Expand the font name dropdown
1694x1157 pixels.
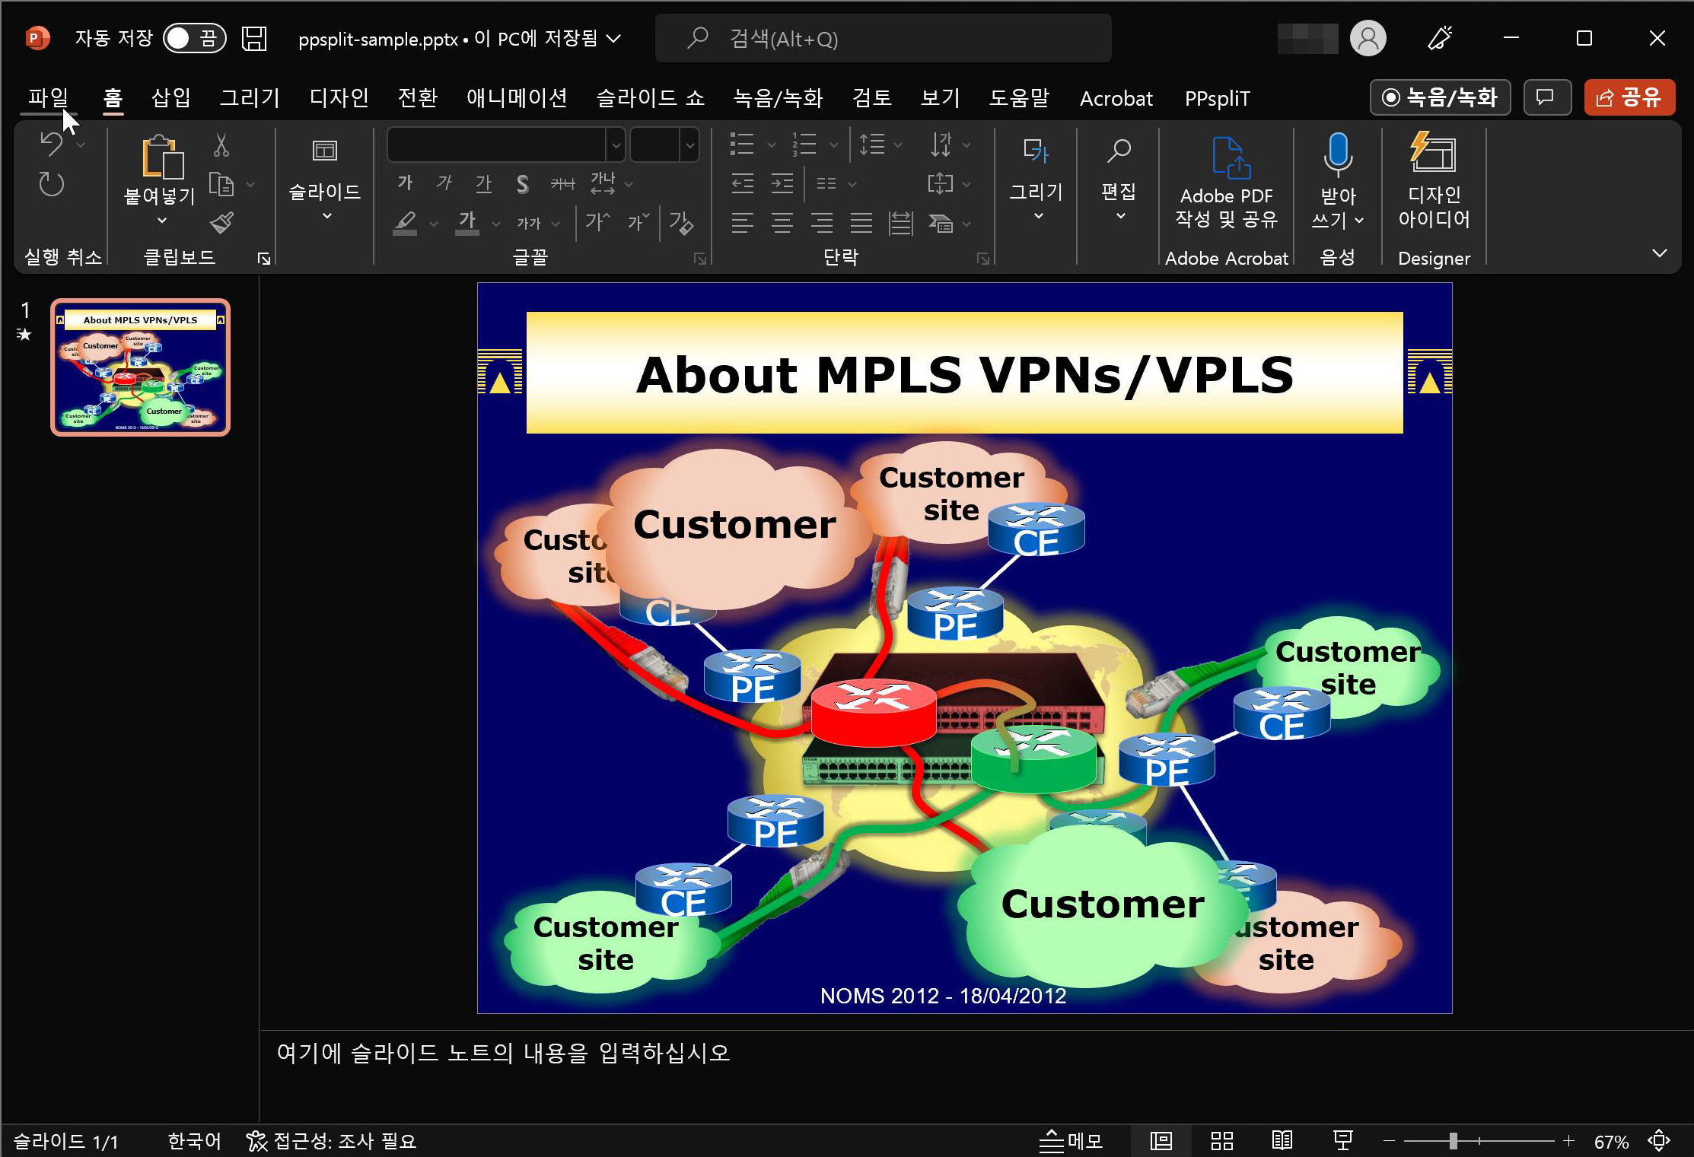click(616, 145)
